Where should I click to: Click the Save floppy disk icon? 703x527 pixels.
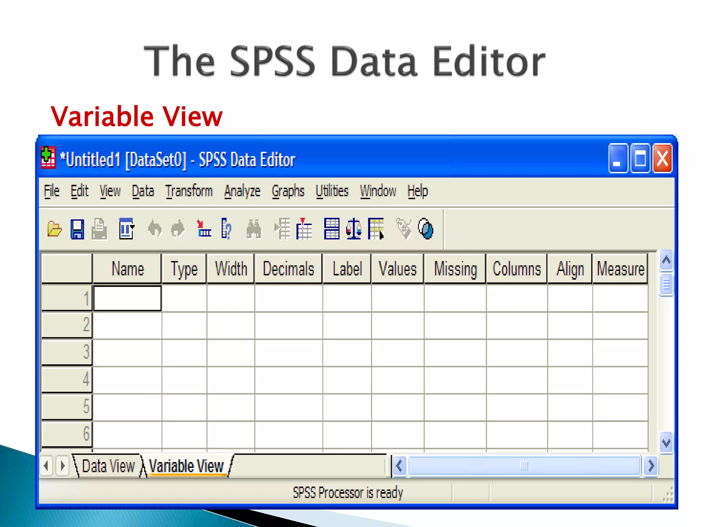[77, 229]
